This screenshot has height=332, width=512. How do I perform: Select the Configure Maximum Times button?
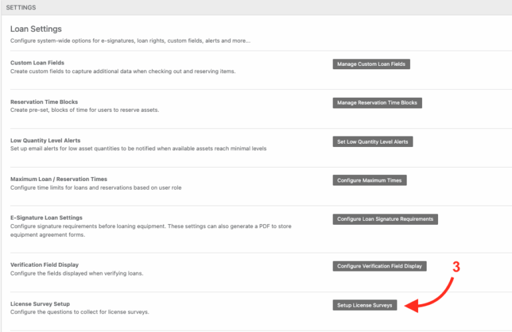click(369, 180)
